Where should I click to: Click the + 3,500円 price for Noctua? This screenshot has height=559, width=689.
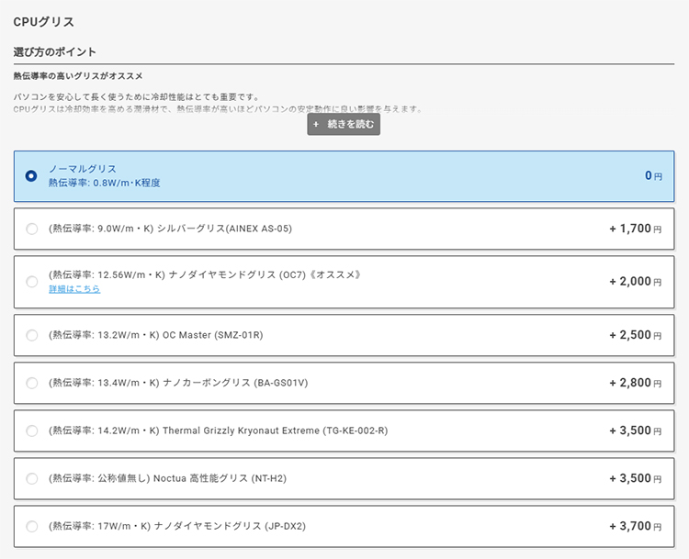coord(635,478)
